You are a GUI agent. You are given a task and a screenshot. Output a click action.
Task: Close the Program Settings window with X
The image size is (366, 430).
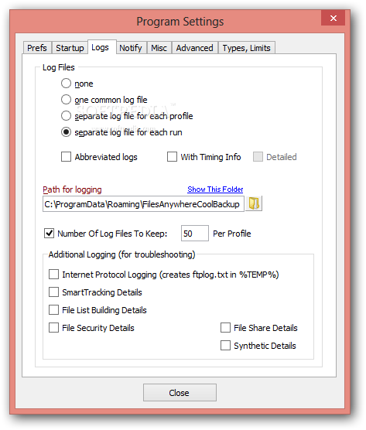333,18
